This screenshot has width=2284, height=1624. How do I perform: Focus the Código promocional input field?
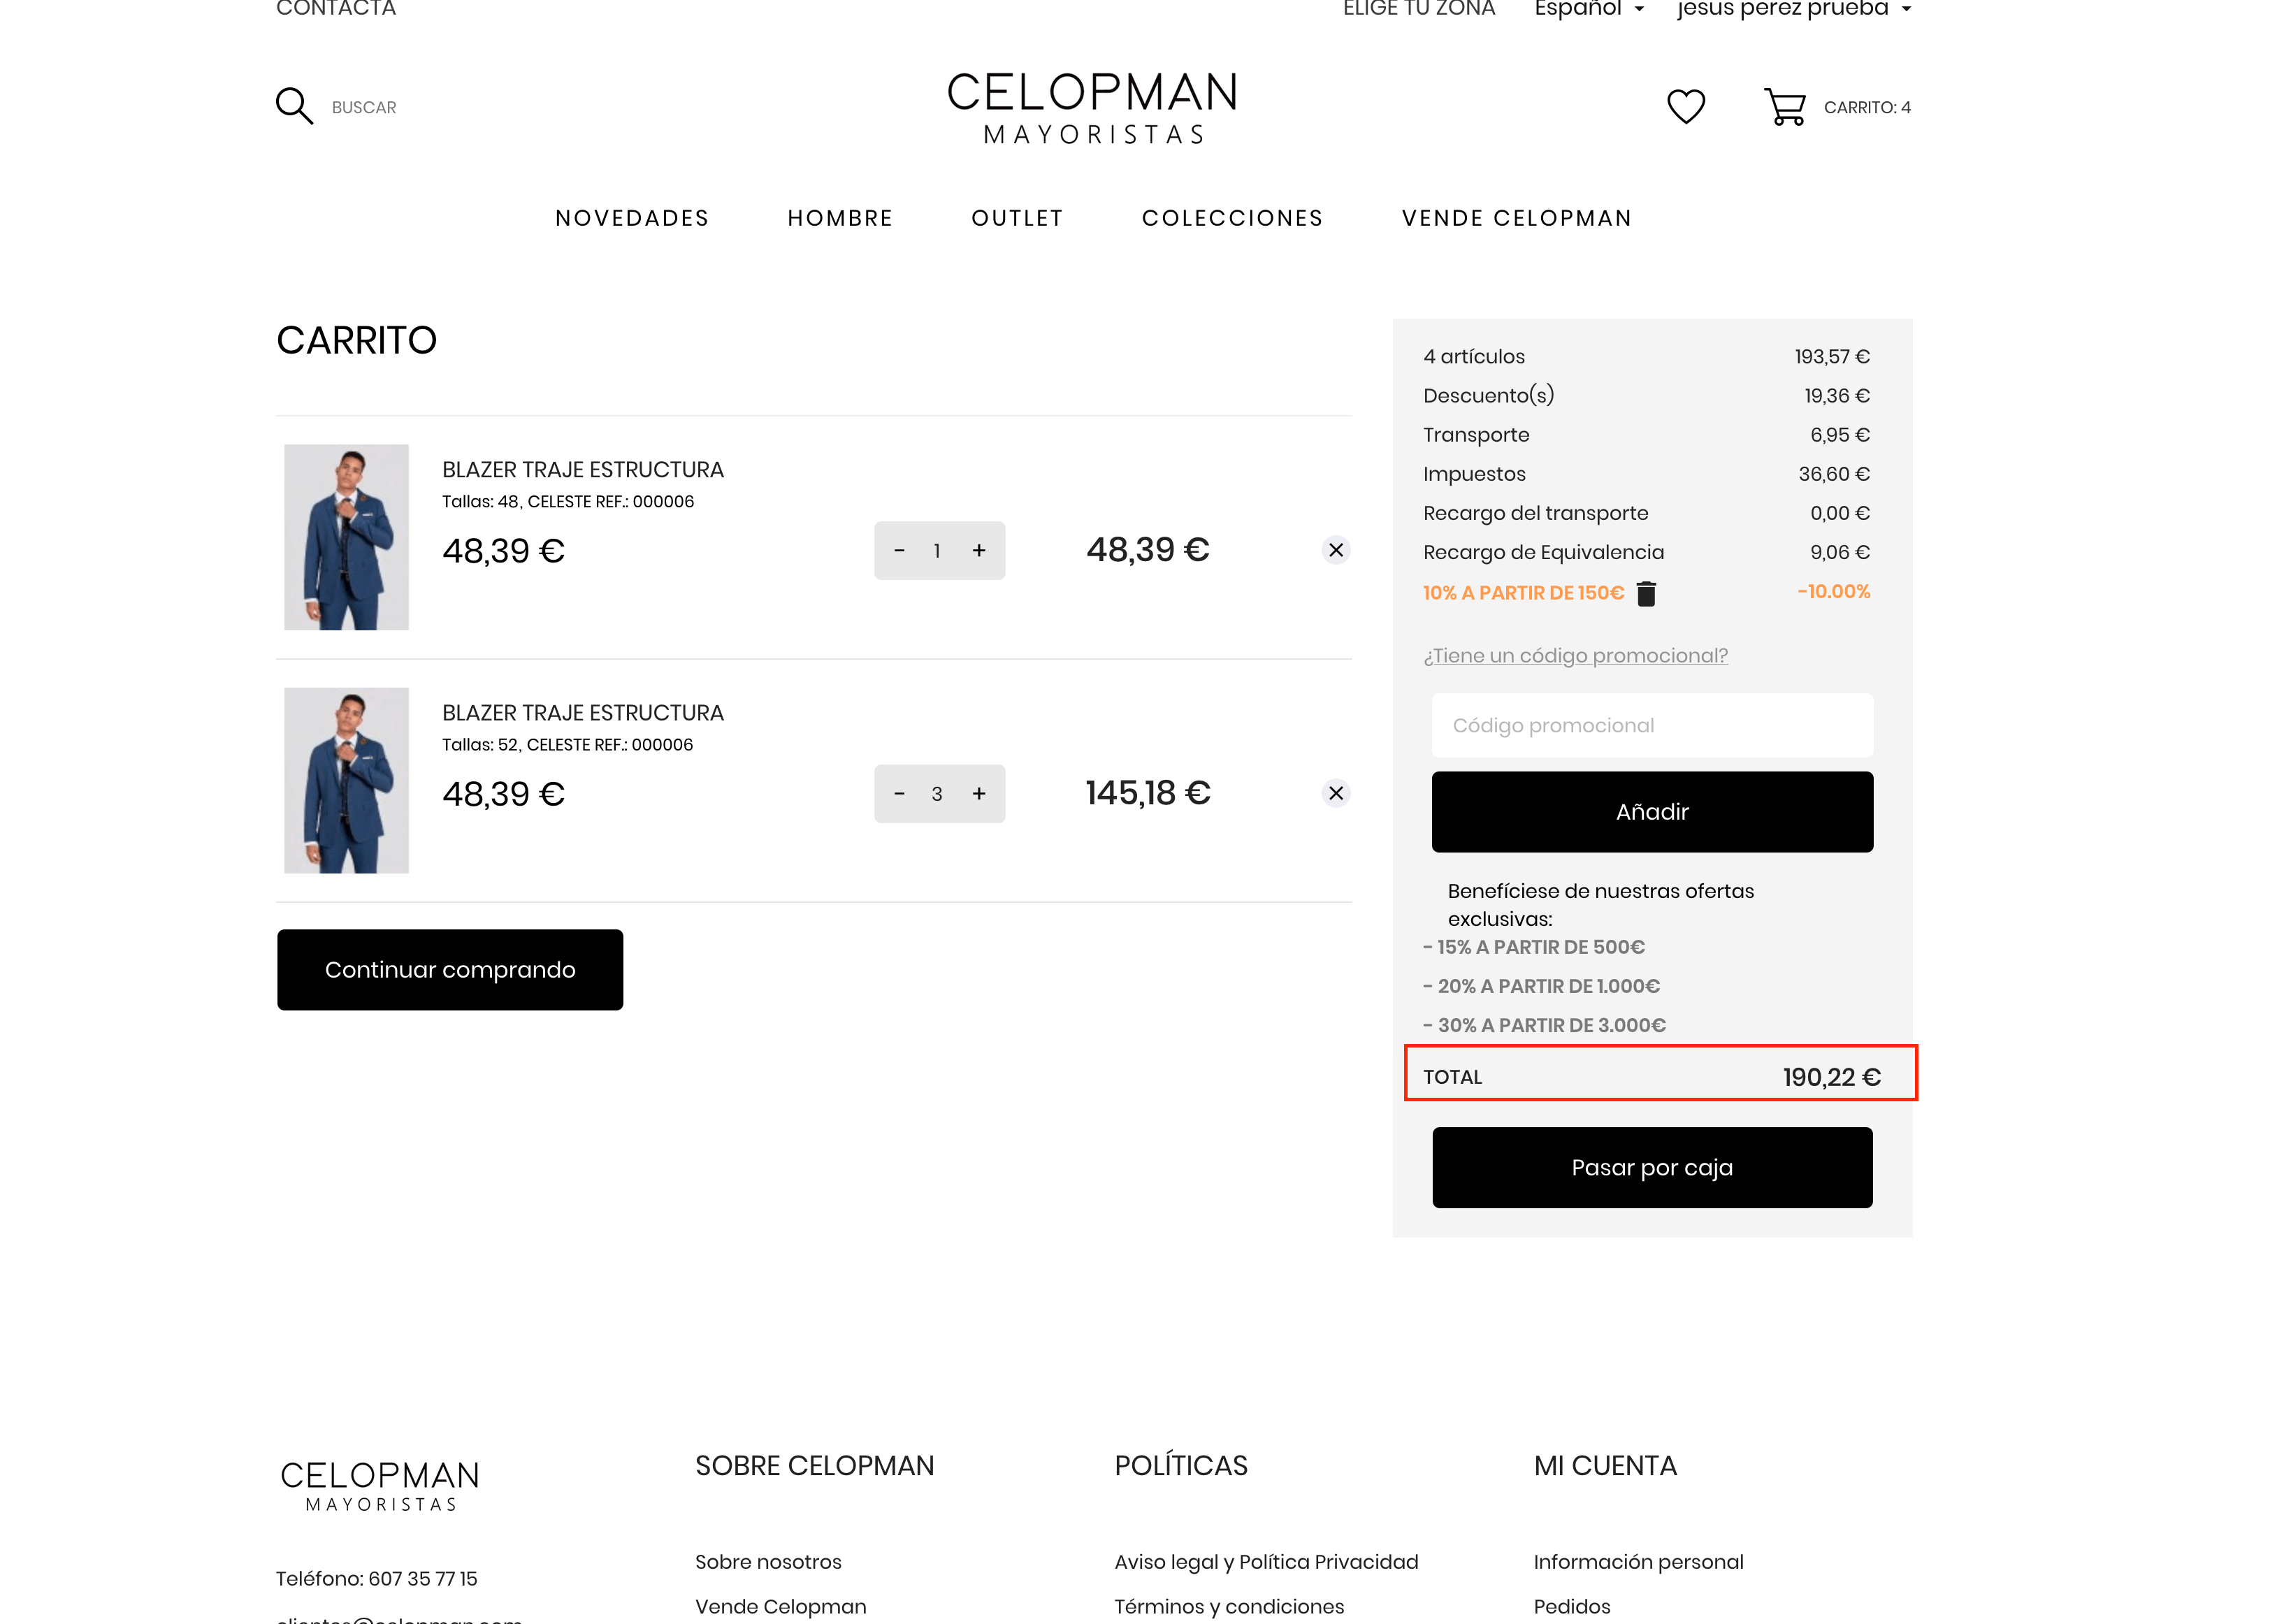[x=1651, y=725]
